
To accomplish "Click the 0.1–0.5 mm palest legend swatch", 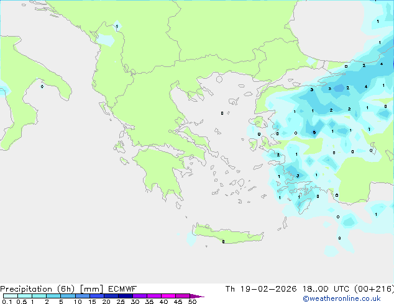I will [11, 296].
